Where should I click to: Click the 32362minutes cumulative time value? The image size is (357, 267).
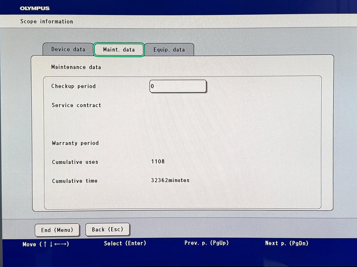(170, 180)
